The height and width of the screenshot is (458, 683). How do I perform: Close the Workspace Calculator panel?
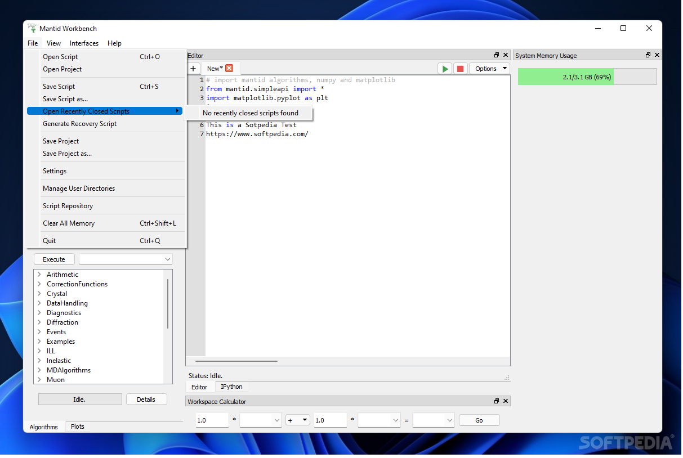click(506, 401)
